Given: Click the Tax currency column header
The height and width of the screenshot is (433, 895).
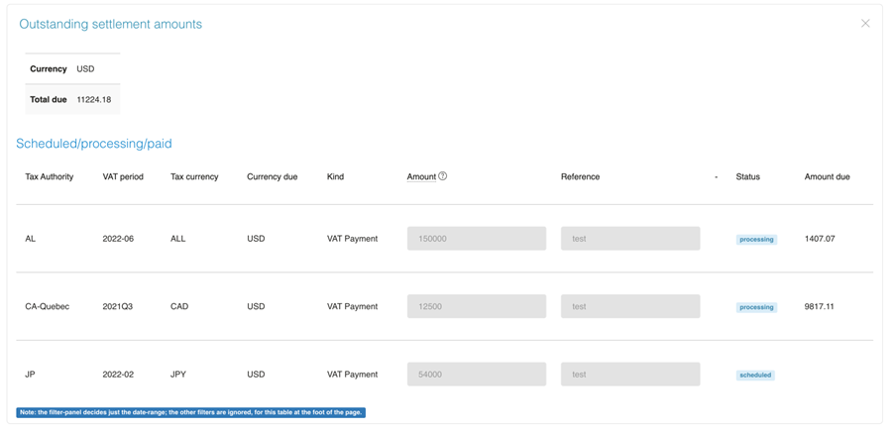Looking at the screenshot, I should coord(194,176).
